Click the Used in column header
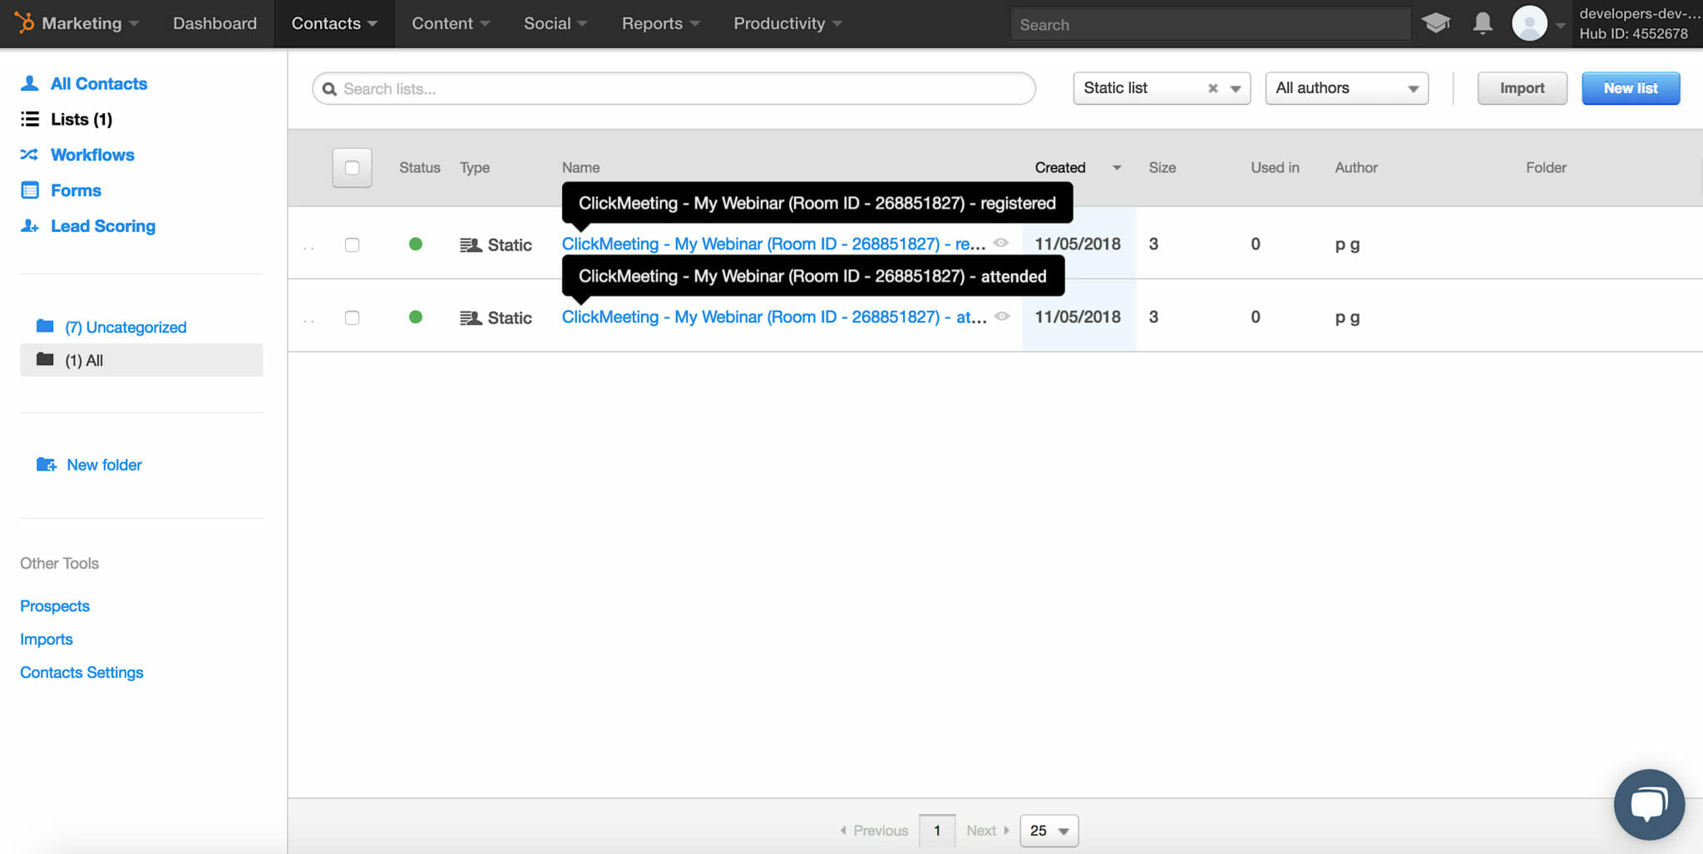The height and width of the screenshot is (854, 1703). pos(1275,167)
